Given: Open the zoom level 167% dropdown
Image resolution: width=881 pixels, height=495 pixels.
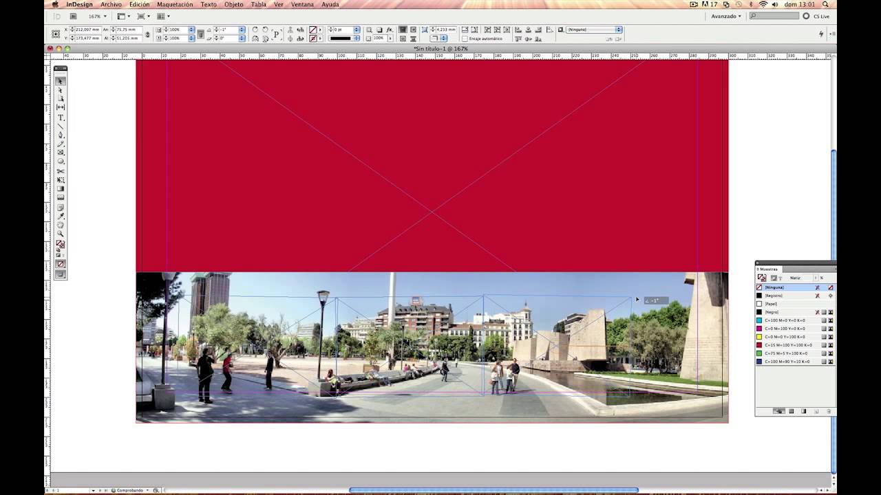Looking at the screenshot, I should [x=105, y=16].
